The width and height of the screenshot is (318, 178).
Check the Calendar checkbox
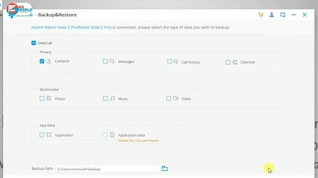click(x=228, y=62)
